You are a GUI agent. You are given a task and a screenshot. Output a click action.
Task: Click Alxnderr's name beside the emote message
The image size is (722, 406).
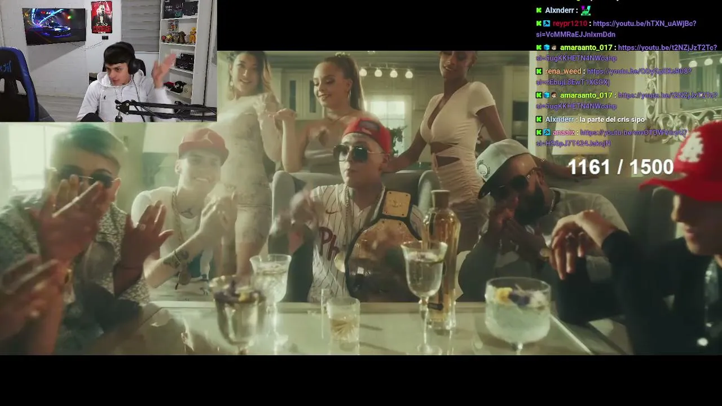(x=560, y=10)
